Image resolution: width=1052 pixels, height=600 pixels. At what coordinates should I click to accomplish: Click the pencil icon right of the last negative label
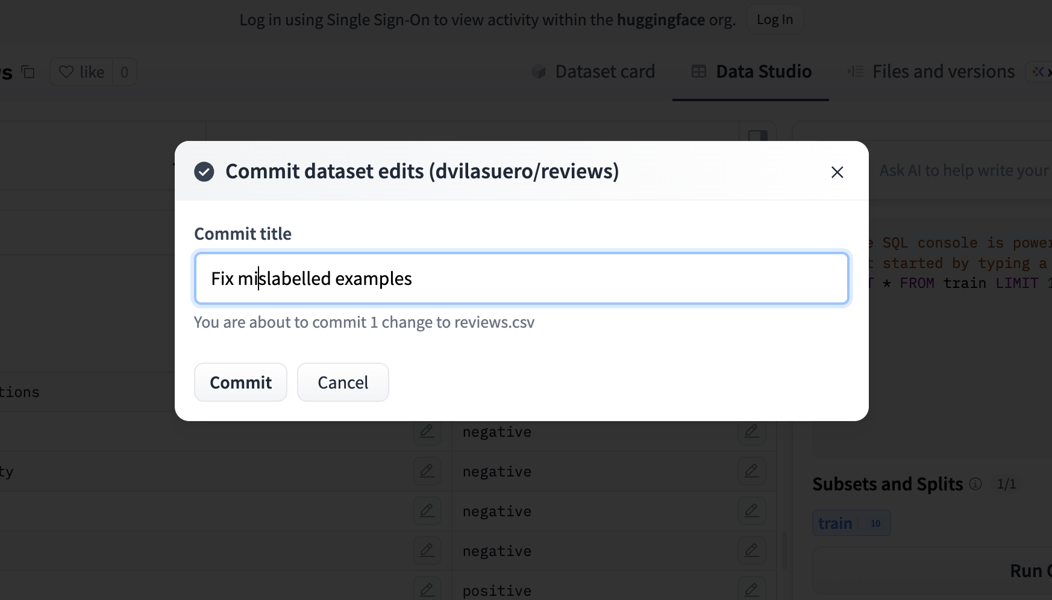[x=751, y=551]
